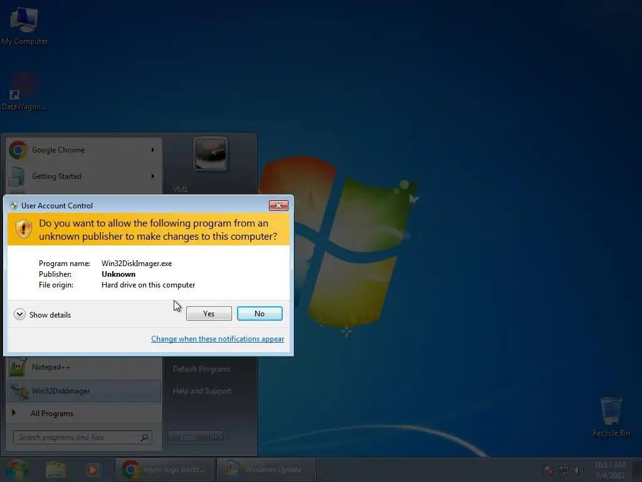Screen dimensions: 642x482
Task: Click the Google Chrome icon in Start menu
Action: tap(18, 150)
